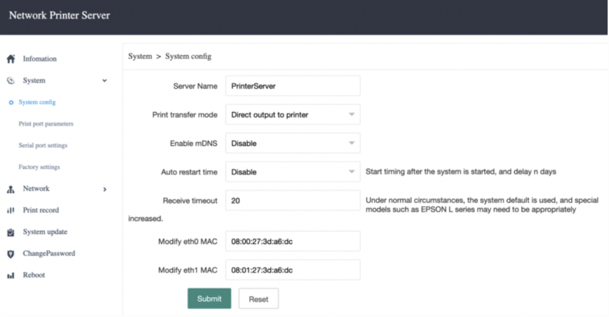The height and width of the screenshot is (317, 609).
Task: Collapse the System menu chevron
Action: 104,81
